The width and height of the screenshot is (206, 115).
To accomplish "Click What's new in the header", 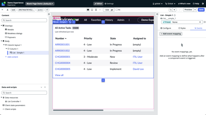I will 184,4.
